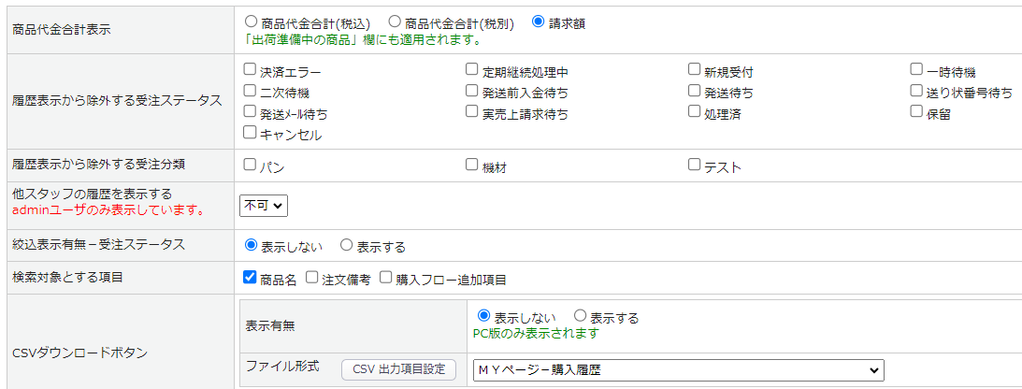Check the テスト category checkbox
Screen dimensions: 1022x389
point(695,166)
